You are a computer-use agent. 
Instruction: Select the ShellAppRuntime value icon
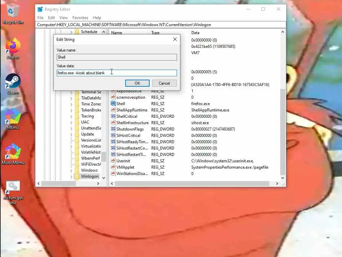(113, 110)
